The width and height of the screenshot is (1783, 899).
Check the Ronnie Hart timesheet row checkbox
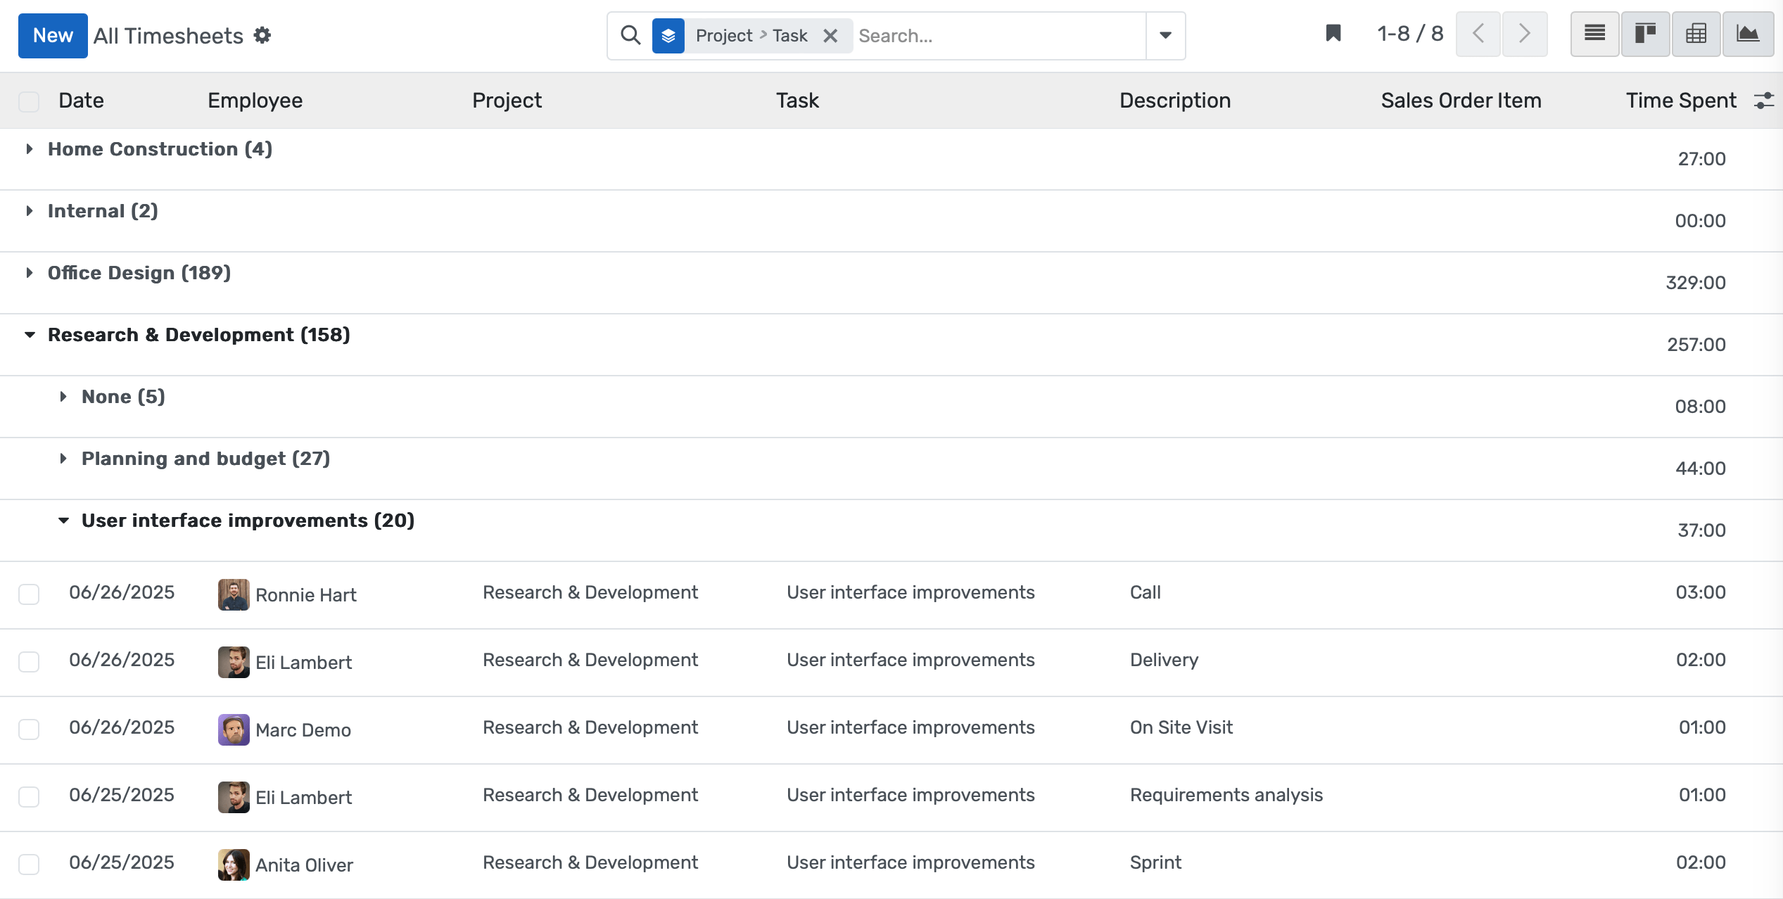tap(29, 594)
